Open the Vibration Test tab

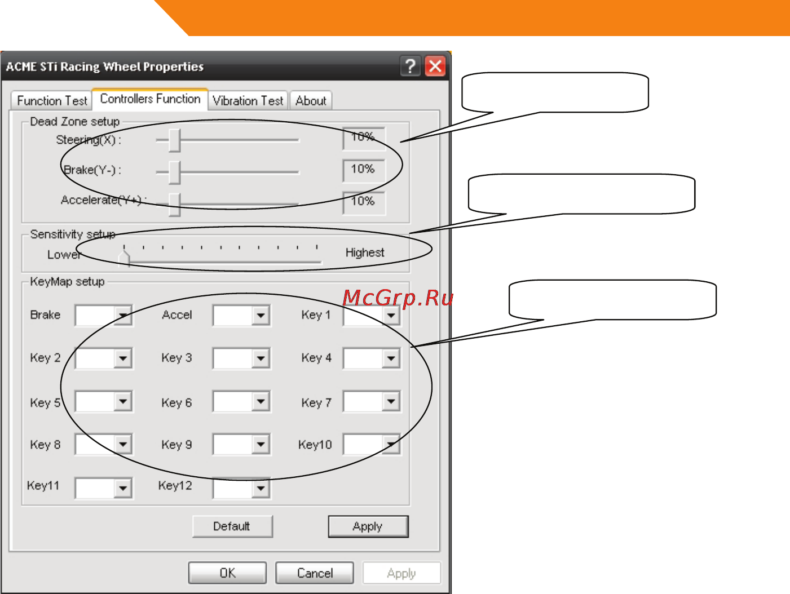(x=248, y=101)
